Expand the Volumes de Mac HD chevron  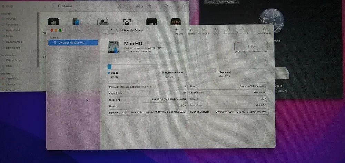coord(50,43)
